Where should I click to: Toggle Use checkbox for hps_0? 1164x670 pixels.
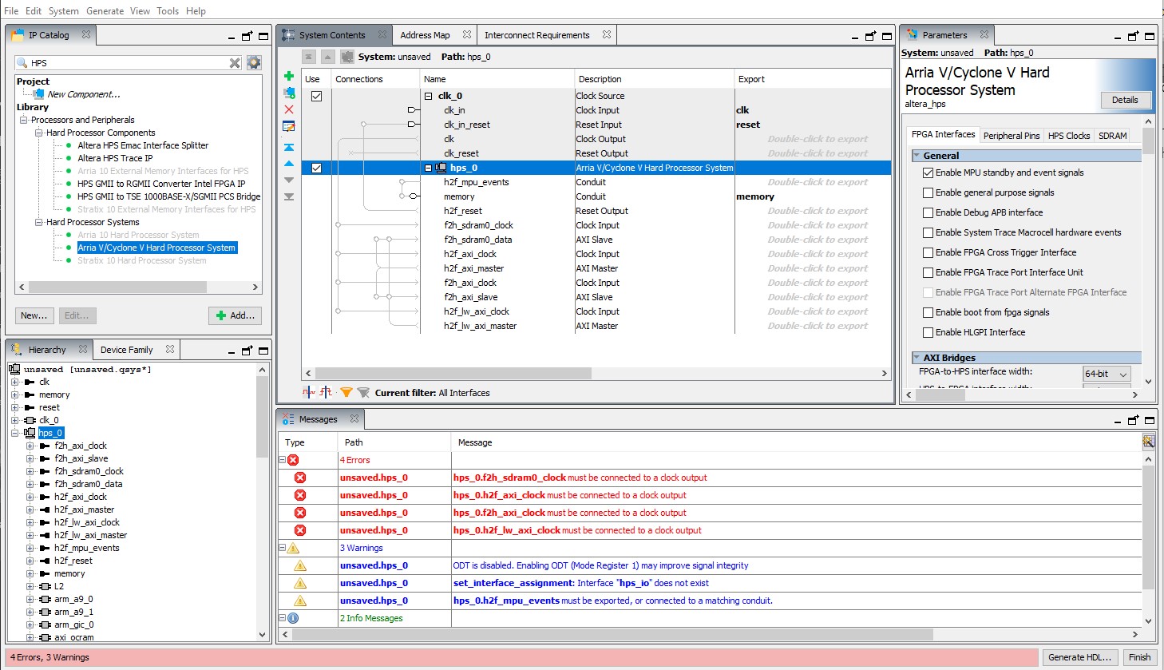316,168
